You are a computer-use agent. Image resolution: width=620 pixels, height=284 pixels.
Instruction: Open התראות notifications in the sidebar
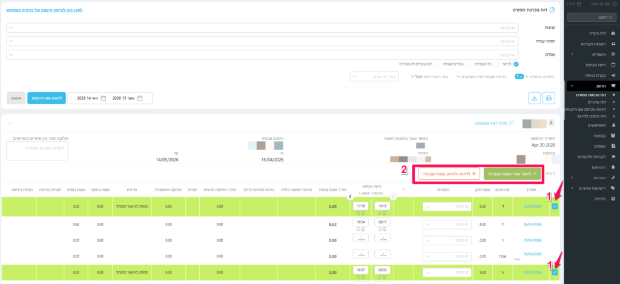[x=591, y=167]
